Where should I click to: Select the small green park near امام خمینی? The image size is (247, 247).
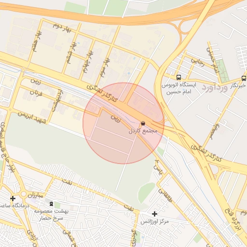click(222, 71)
